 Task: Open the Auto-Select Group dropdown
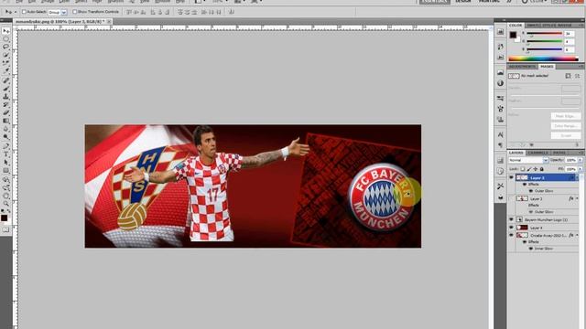click(57, 12)
